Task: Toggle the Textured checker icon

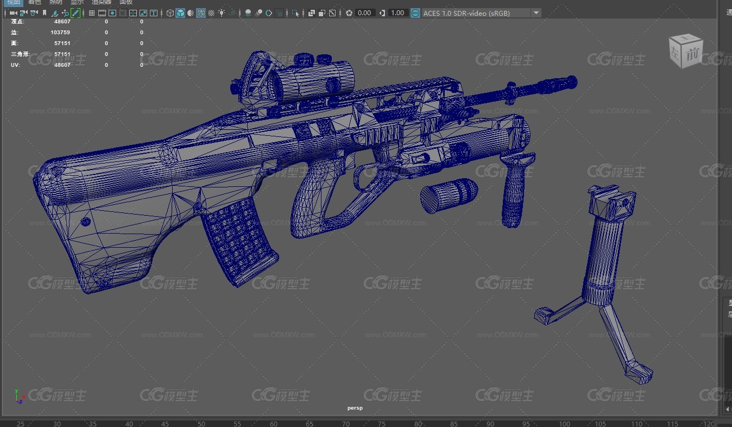Action: click(211, 12)
